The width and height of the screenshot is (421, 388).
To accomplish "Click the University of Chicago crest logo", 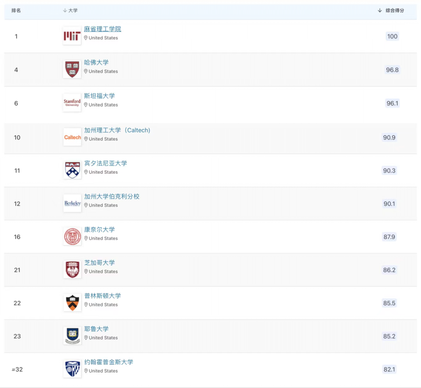I will (72, 270).
